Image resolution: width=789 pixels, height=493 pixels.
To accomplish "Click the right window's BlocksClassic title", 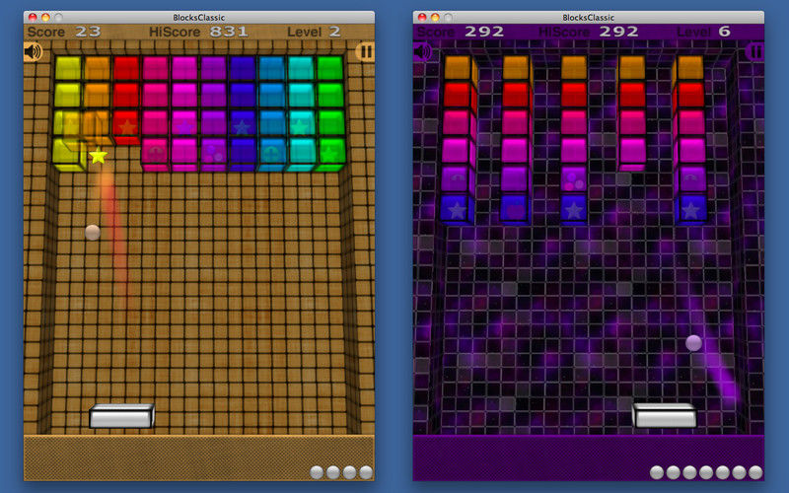I will (588, 17).
